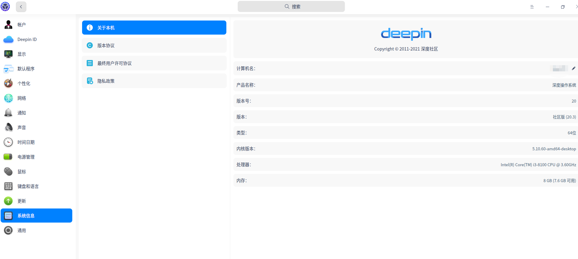The width and height of the screenshot is (578, 259).
Task: Select 电源管理 in the sidebar
Action: tap(36, 157)
